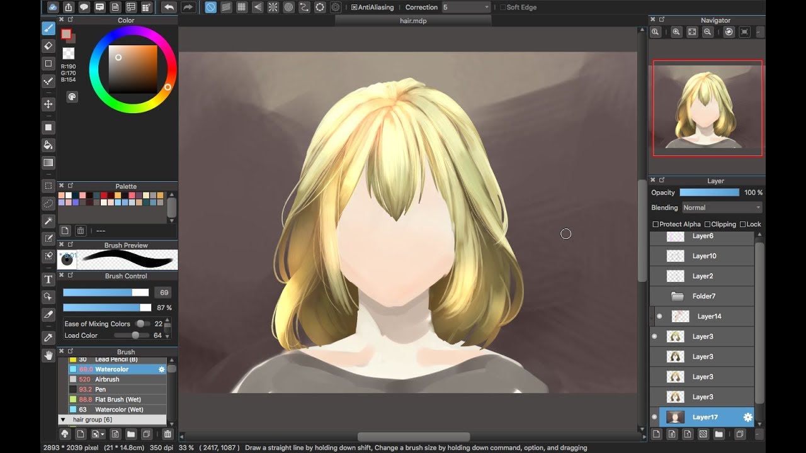
Task: Click the layer Opacity slider
Action: pos(710,193)
